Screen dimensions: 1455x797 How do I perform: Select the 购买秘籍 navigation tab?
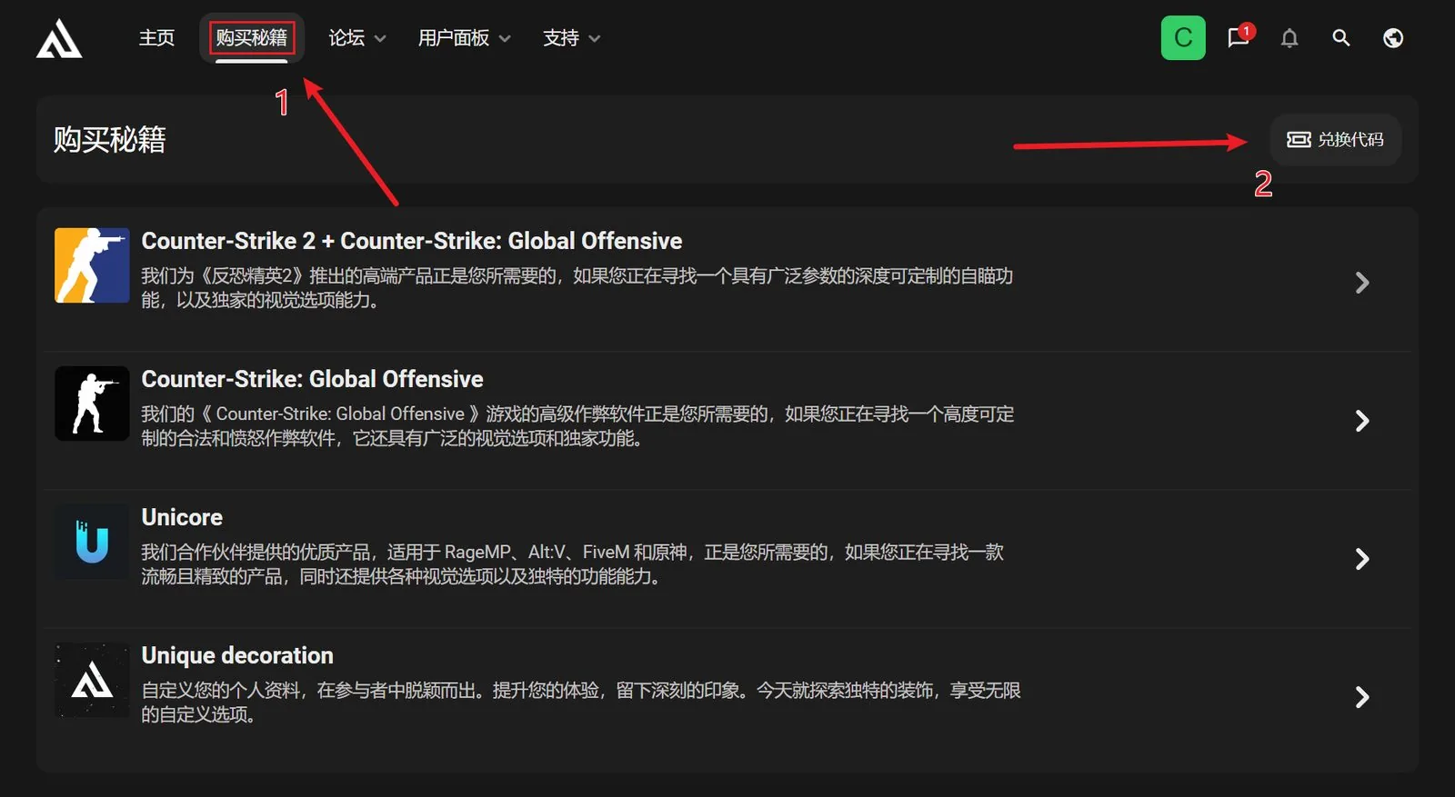pyautogui.click(x=252, y=38)
